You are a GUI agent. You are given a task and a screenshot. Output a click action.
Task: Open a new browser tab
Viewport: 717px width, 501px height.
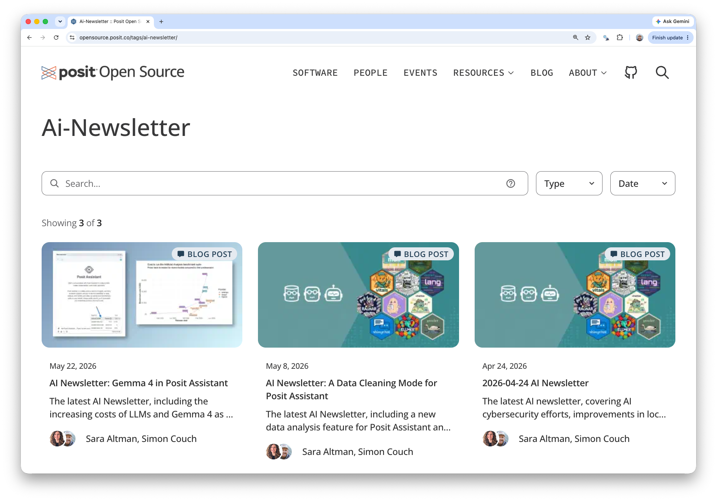pos(161,22)
